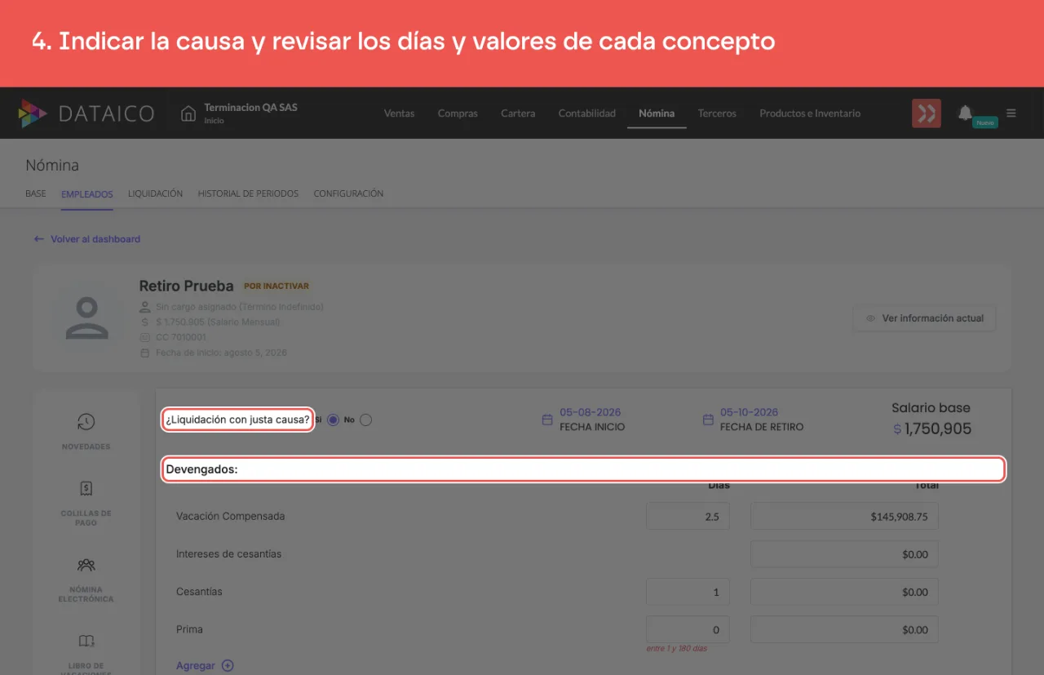Click the Dataico logo icon

tap(33, 113)
